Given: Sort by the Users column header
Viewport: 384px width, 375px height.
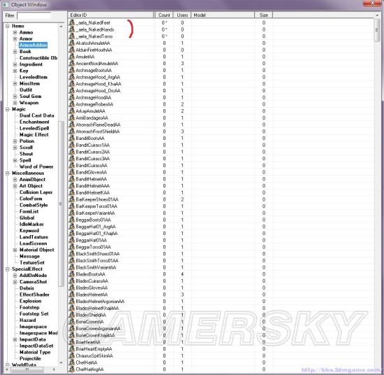Looking at the screenshot, I should pos(182,15).
